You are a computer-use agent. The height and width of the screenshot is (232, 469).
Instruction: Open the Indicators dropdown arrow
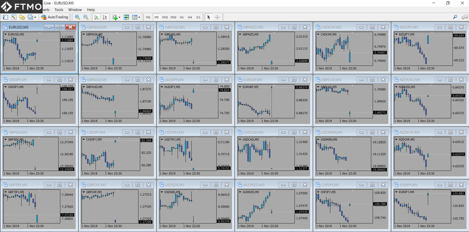(x=119, y=17)
